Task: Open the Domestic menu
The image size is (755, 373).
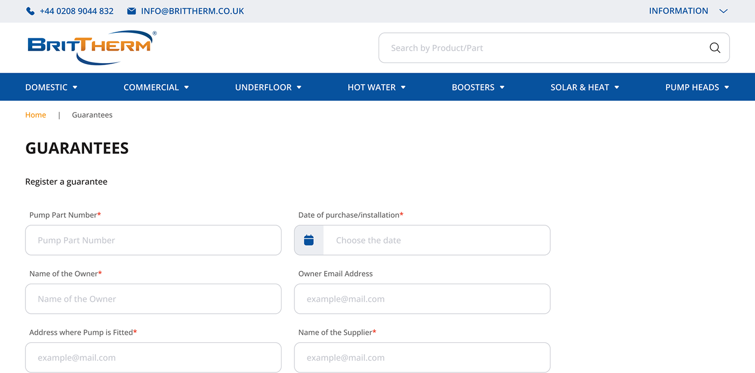Action: tap(51, 87)
